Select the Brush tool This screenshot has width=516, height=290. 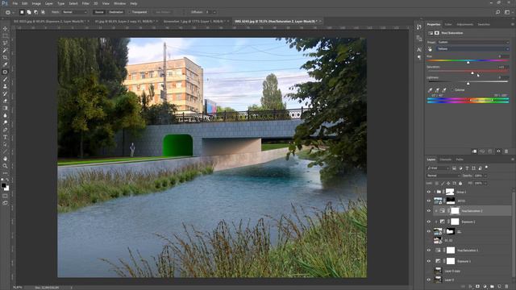5,79
